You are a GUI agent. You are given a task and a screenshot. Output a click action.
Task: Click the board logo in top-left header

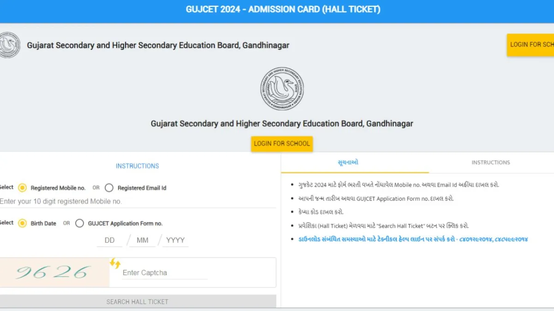(x=9, y=45)
